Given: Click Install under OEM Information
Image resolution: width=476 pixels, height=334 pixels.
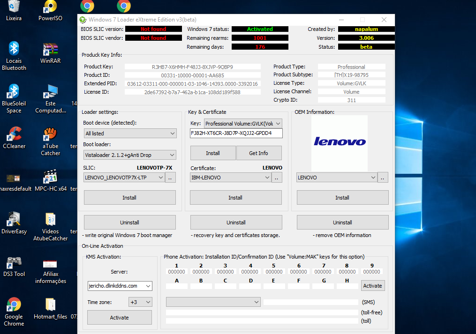Looking at the screenshot, I should point(342,198).
